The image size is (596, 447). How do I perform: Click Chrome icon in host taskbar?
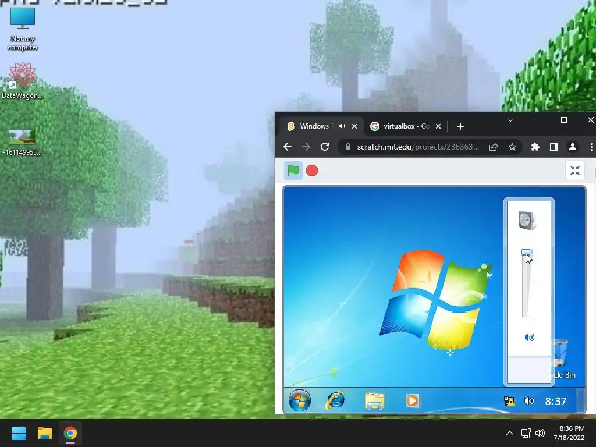[x=70, y=433]
